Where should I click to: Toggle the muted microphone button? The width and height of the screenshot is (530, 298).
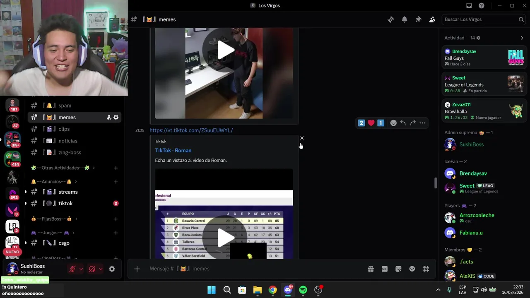pyautogui.click(x=72, y=269)
